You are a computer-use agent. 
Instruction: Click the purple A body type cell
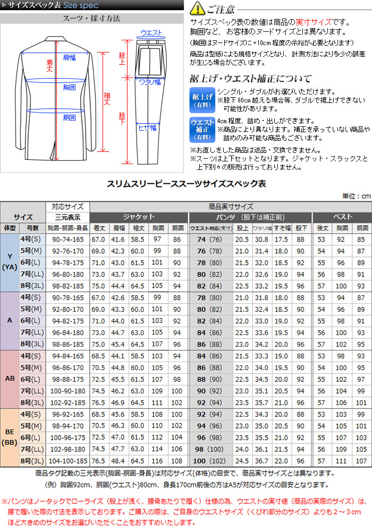point(10,321)
